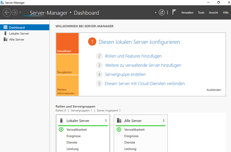Viewport: 231px width, 152px height.
Task: Open Dienste in Alle Server tile
Action: pyautogui.click(x=130, y=142)
